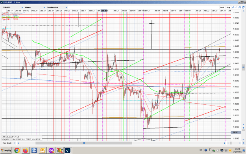Select the indicators zigzag tool icon
Screen dimensions: 246x154
pyautogui.click(x=233, y=7)
